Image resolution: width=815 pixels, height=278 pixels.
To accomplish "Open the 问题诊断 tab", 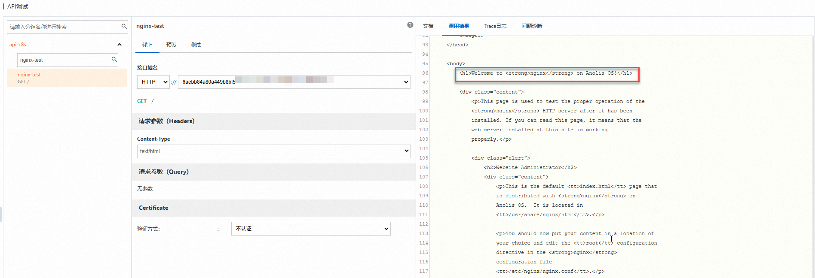I will [532, 26].
